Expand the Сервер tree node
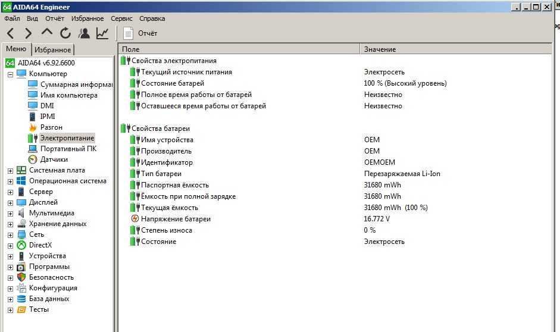Image resolution: width=560 pixels, height=332 pixels. pyautogui.click(x=10, y=192)
